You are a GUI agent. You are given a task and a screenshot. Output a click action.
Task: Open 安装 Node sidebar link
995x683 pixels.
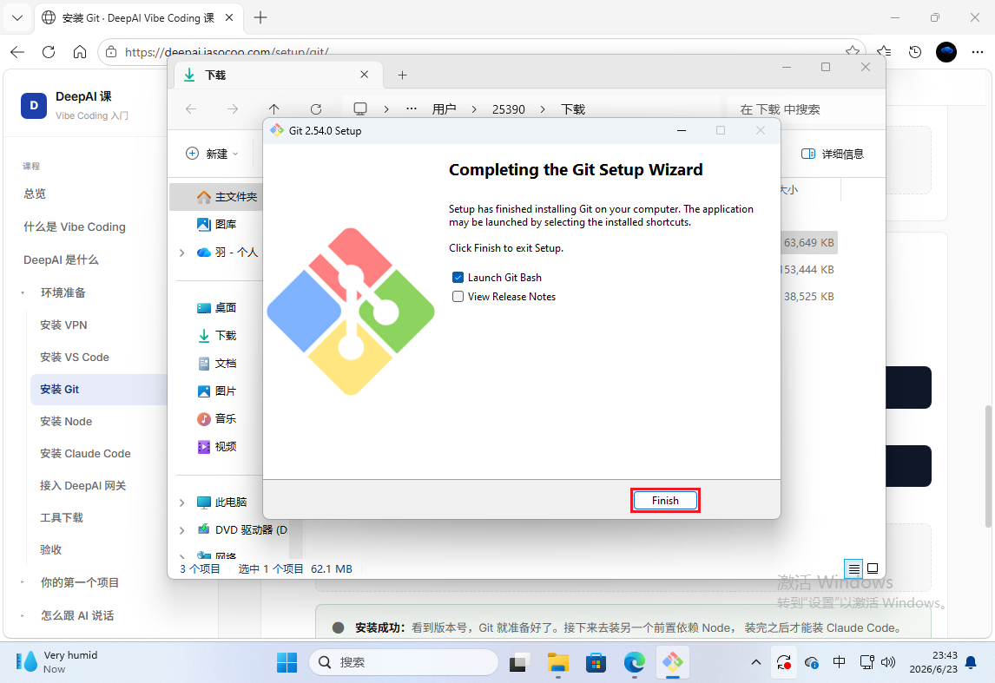(x=66, y=421)
